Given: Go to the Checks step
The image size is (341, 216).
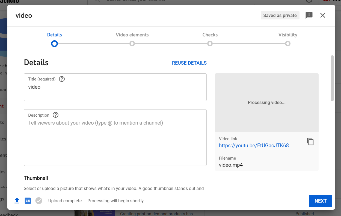Looking at the screenshot, I should point(210,35).
